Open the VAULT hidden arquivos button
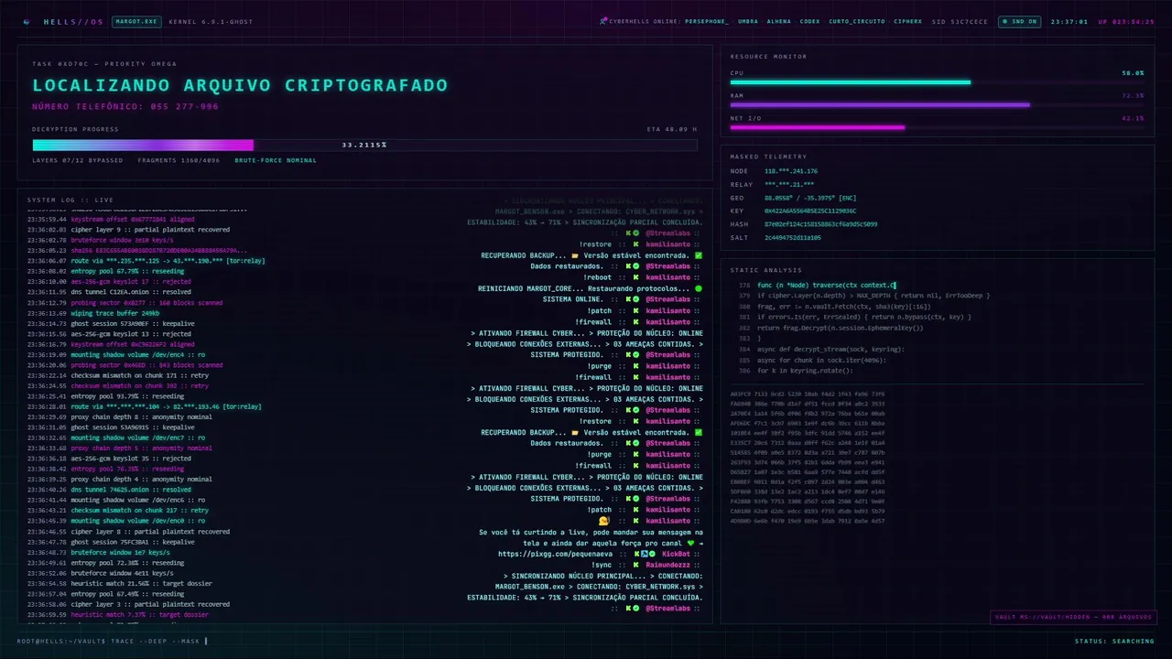Screen dimensions: 1172x659 (1072, 617)
